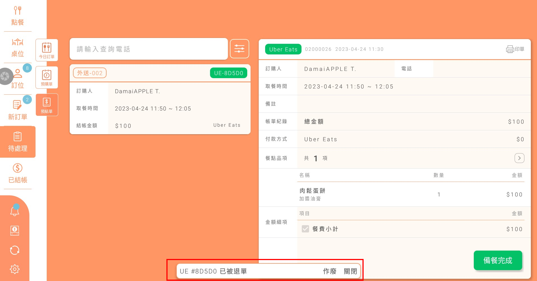This screenshot has height=281, width=537.
Task: Select the 預結單 tab
Action: point(47,105)
